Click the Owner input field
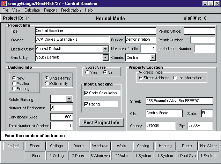Screen dimensions: 221x164 [72, 40]
